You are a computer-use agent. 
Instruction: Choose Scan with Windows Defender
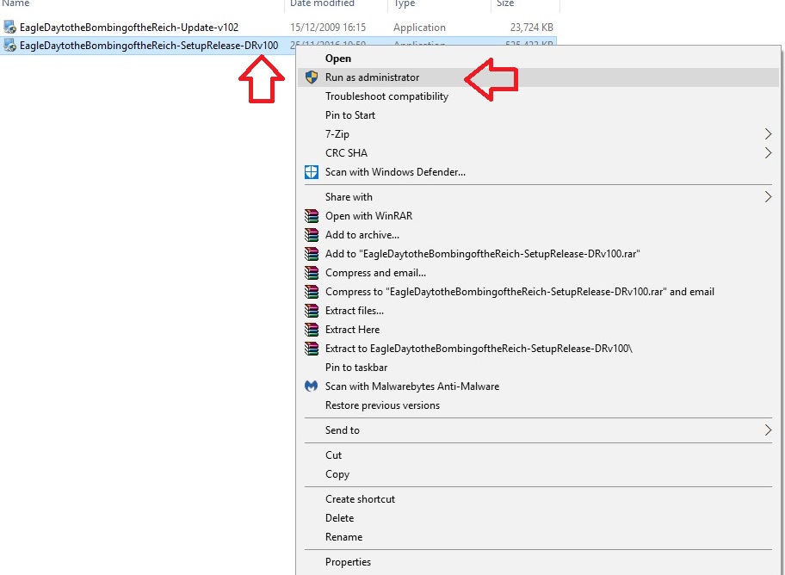(x=538, y=172)
